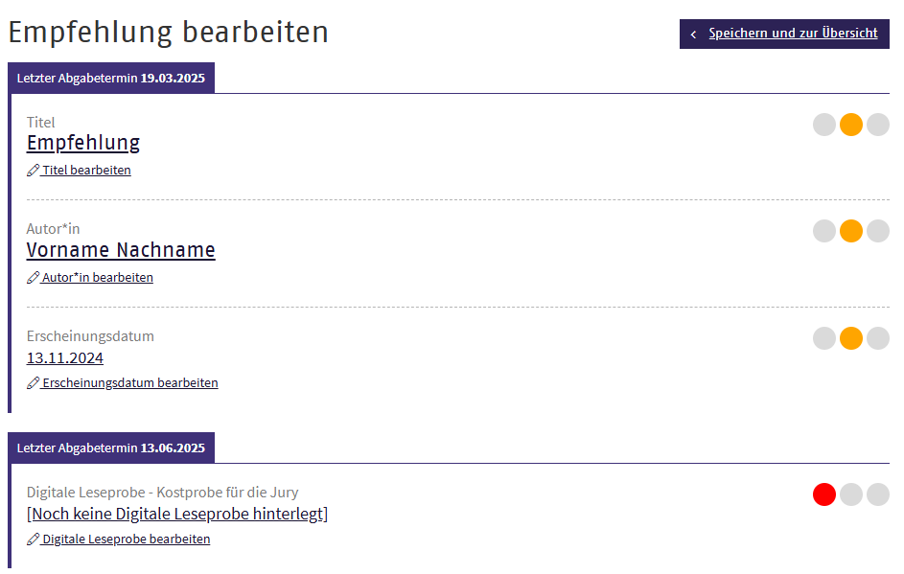Screen dimensions: 904x574
Task: Click the orange status dot in the Autor*in row
Action: point(851,231)
